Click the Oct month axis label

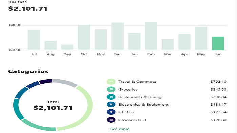(84, 54)
